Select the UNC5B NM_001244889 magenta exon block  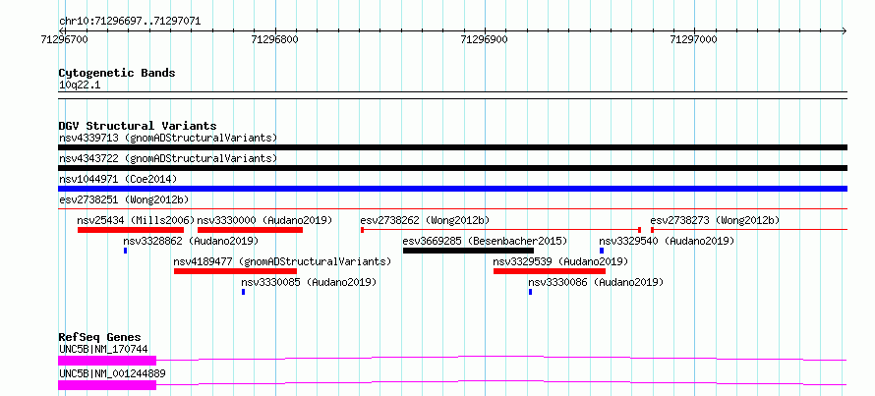coord(107,385)
